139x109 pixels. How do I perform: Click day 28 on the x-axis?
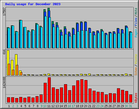tap(118, 106)
